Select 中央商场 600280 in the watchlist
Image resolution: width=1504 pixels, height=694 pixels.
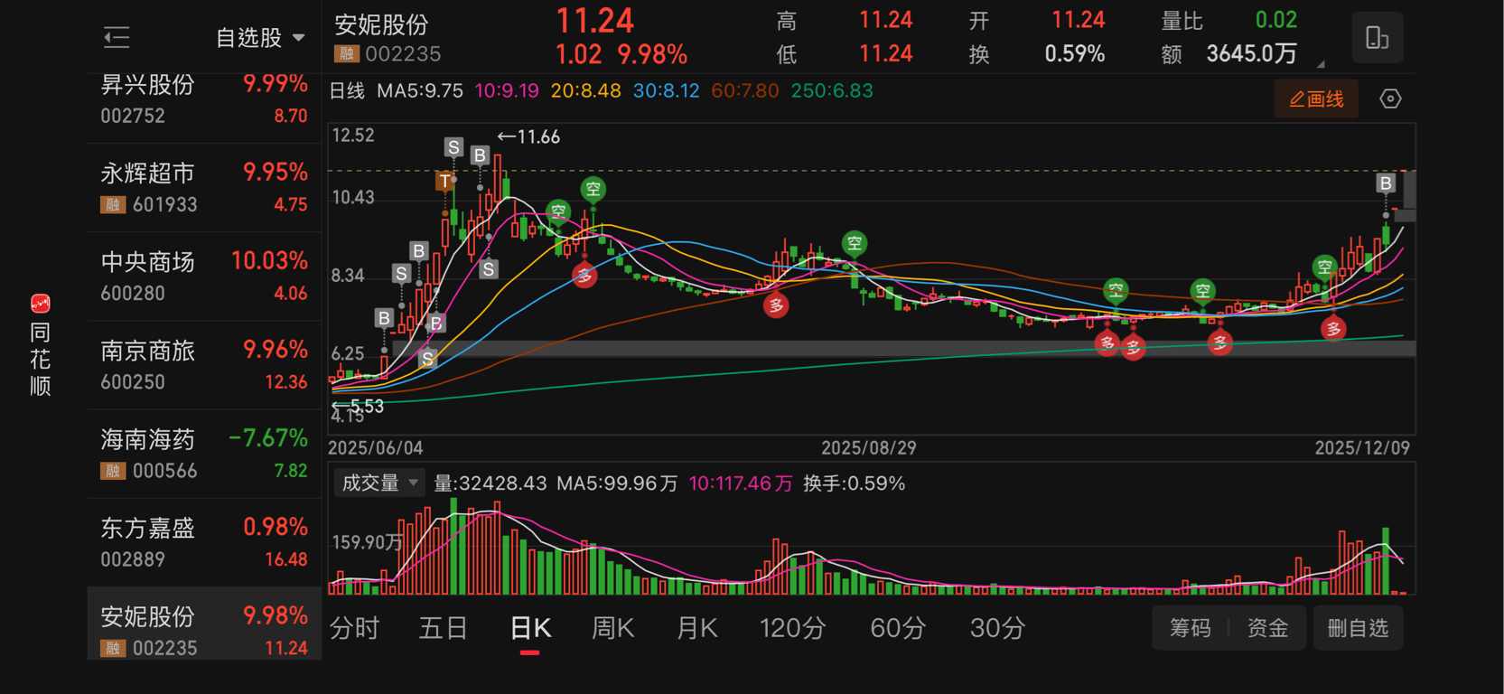click(204, 277)
